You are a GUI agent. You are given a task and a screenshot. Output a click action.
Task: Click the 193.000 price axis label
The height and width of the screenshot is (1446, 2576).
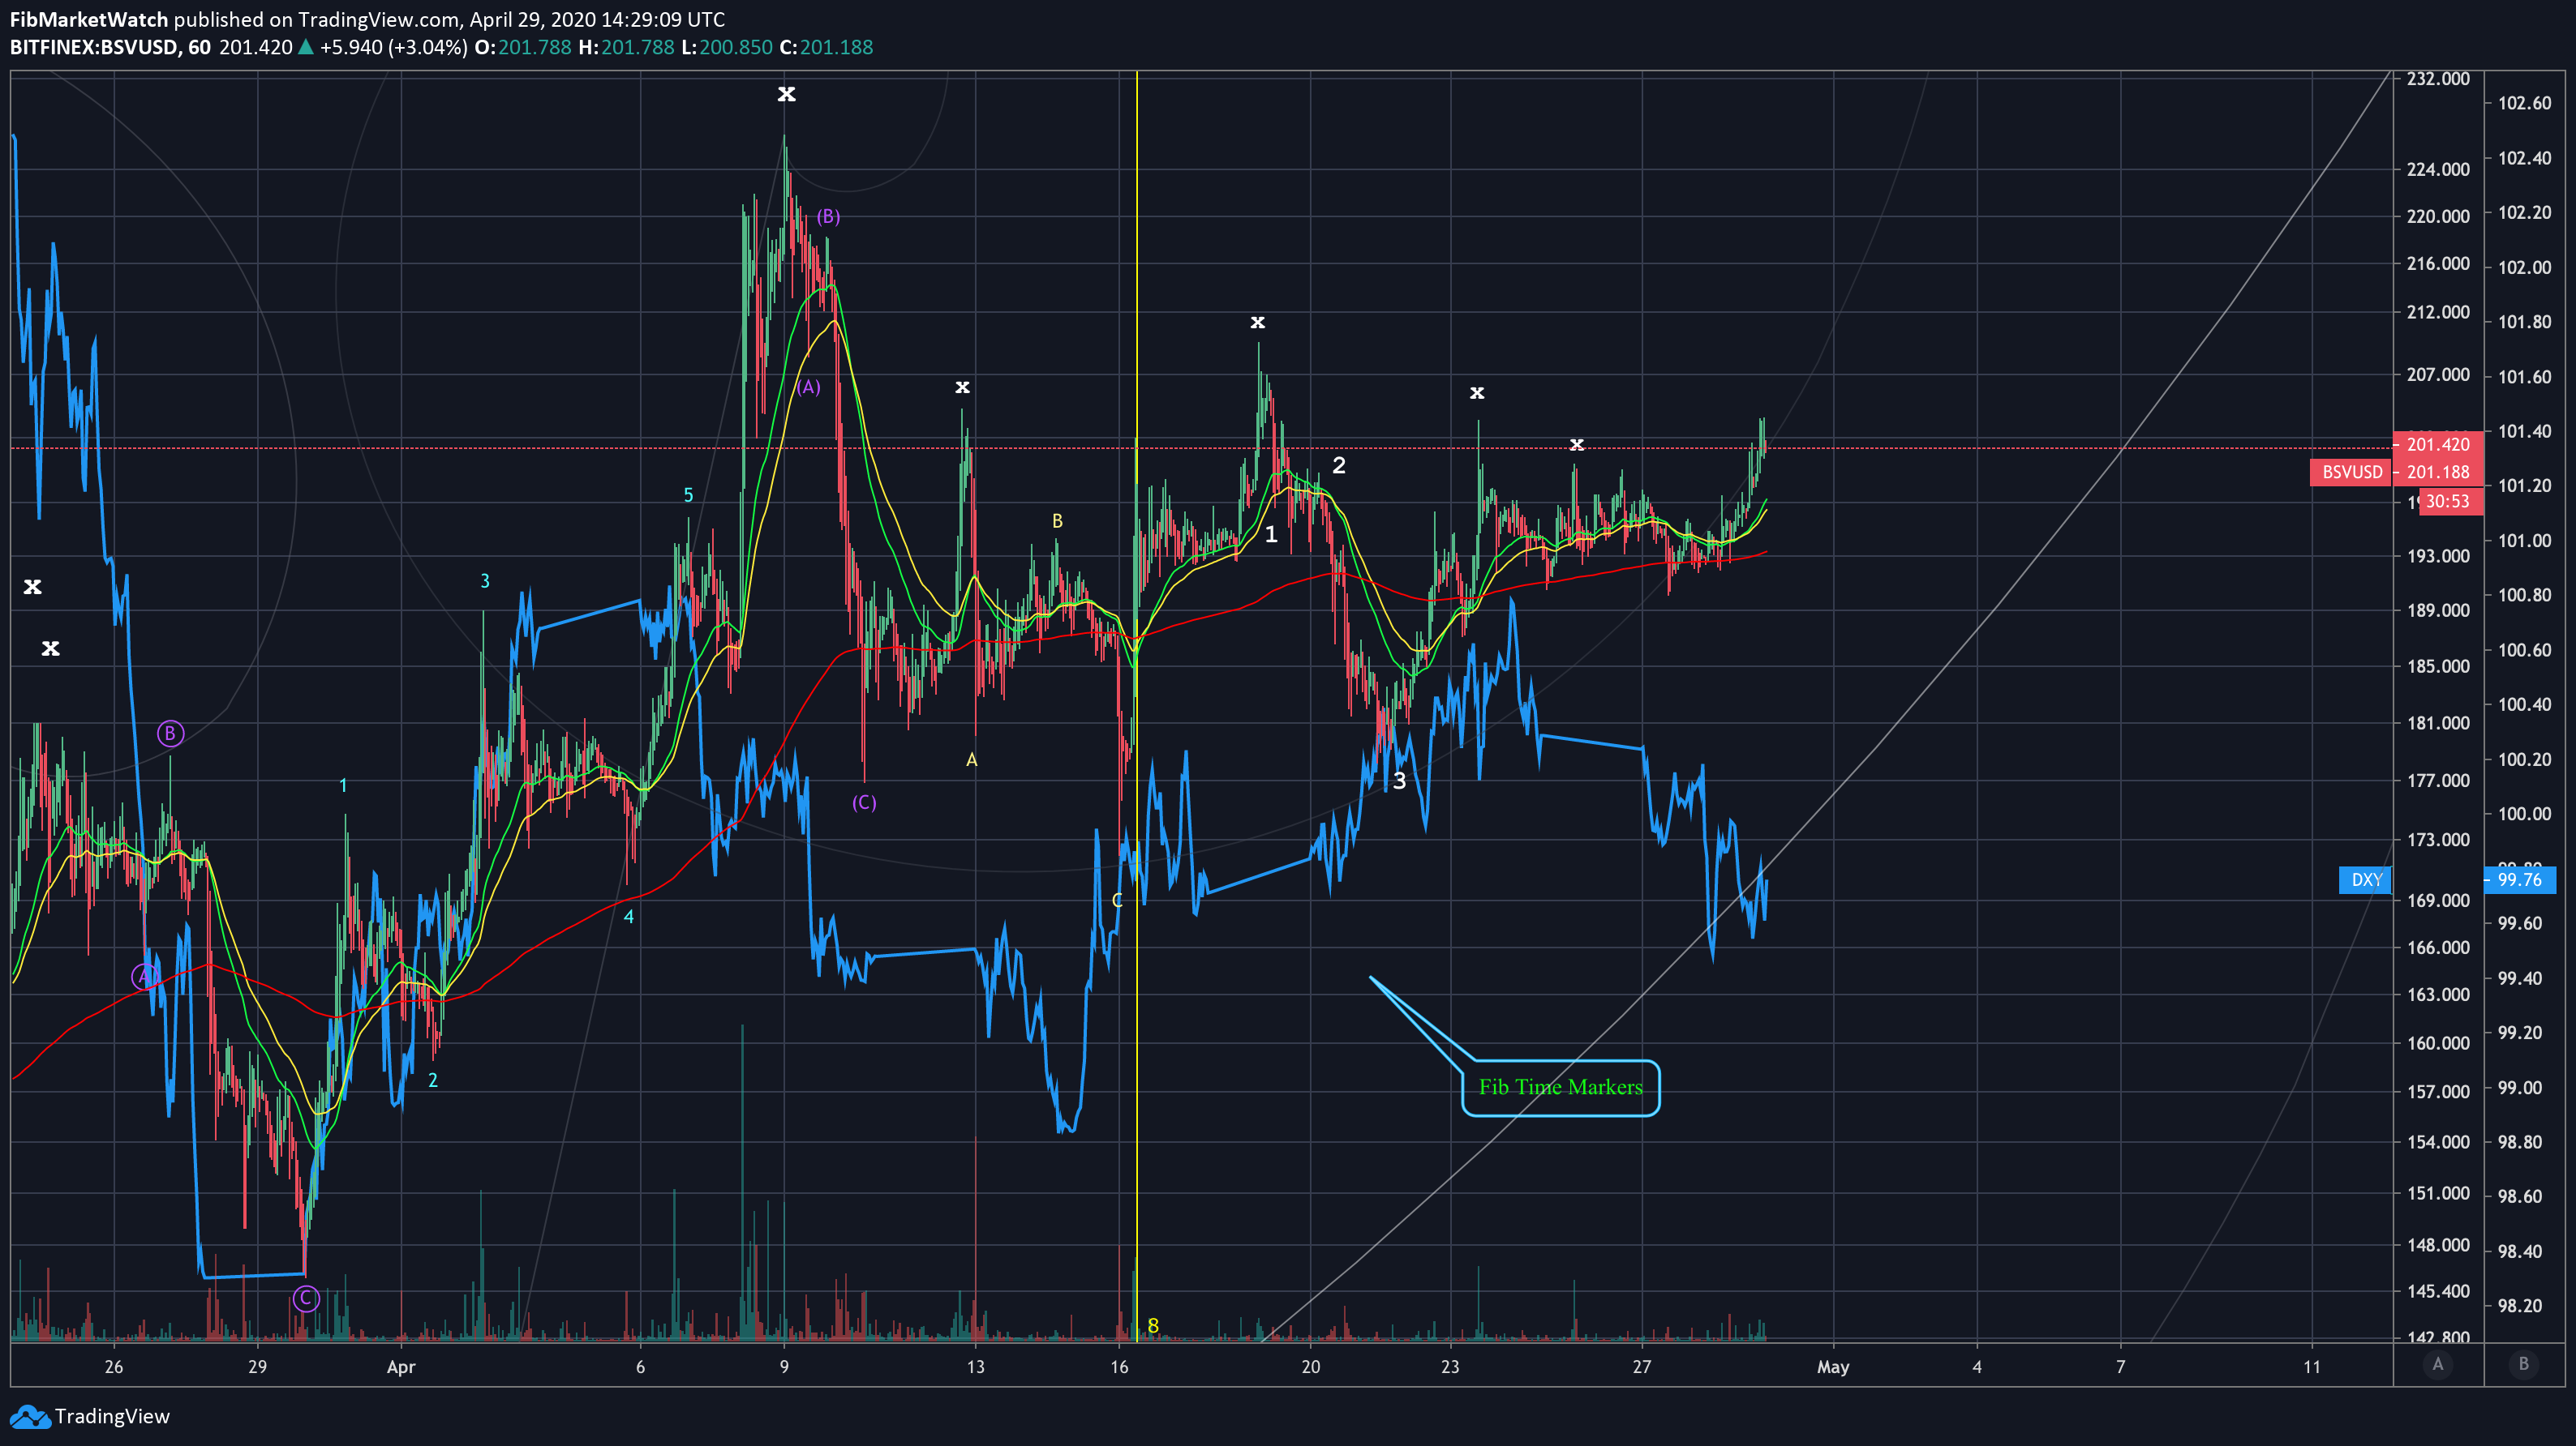coord(2438,555)
